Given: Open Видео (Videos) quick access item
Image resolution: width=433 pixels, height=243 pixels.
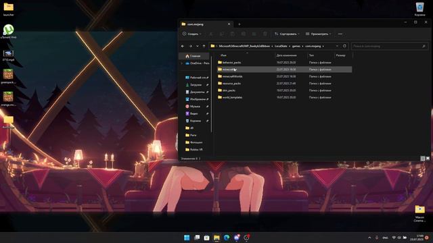Looking at the screenshot, I should click(197, 113).
